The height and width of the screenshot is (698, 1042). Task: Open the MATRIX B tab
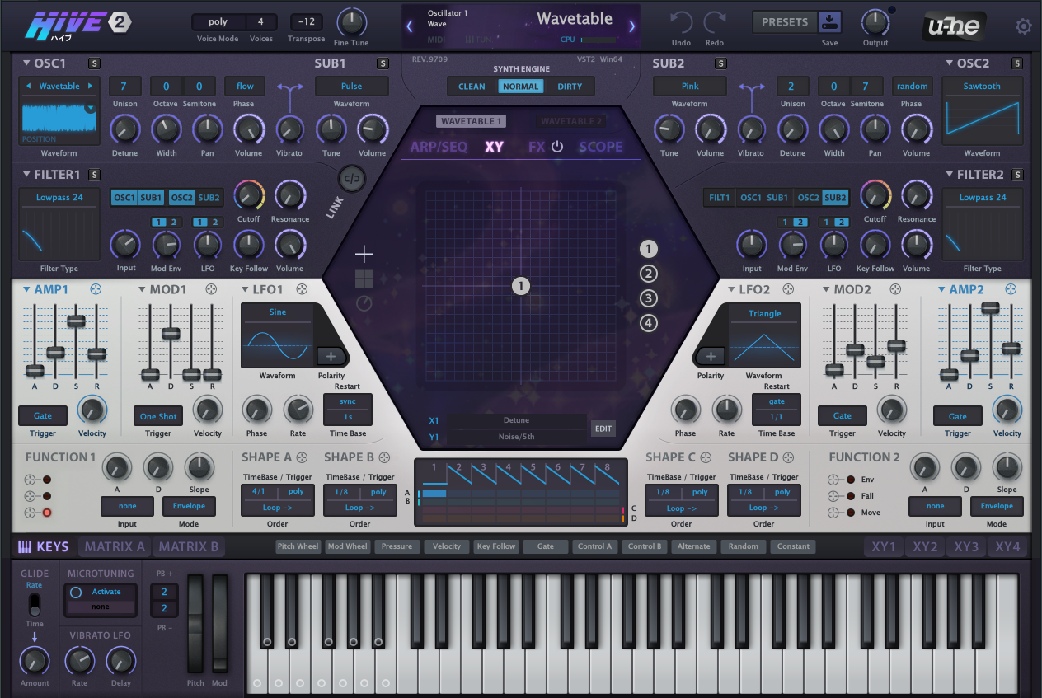point(189,546)
